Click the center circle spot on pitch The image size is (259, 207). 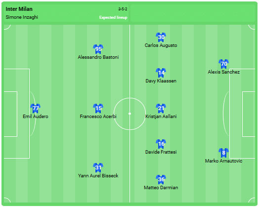pyautogui.click(x=129, y=114)
